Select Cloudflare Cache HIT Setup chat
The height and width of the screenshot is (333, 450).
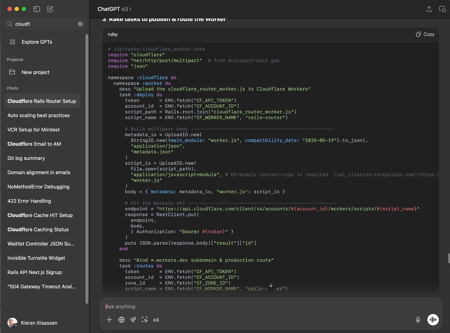[40, 215]
